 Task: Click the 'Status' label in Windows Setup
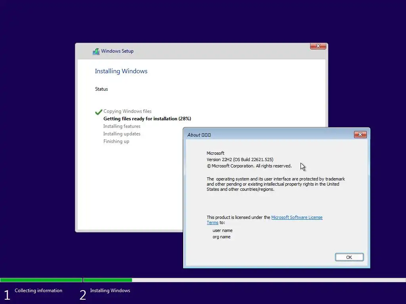(x=101, y=89)
